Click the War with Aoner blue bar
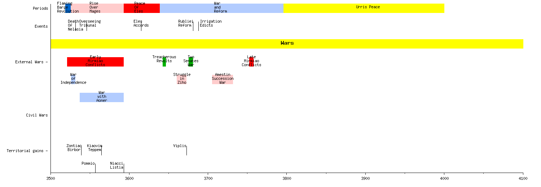541x187 pixels. (x=101, y=97)
